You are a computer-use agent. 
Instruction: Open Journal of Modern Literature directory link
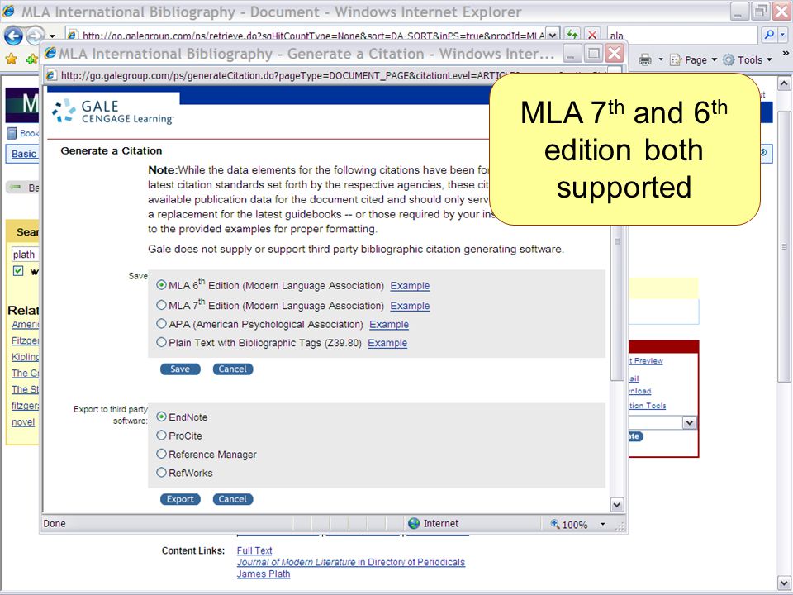click(x=351, y=562)
